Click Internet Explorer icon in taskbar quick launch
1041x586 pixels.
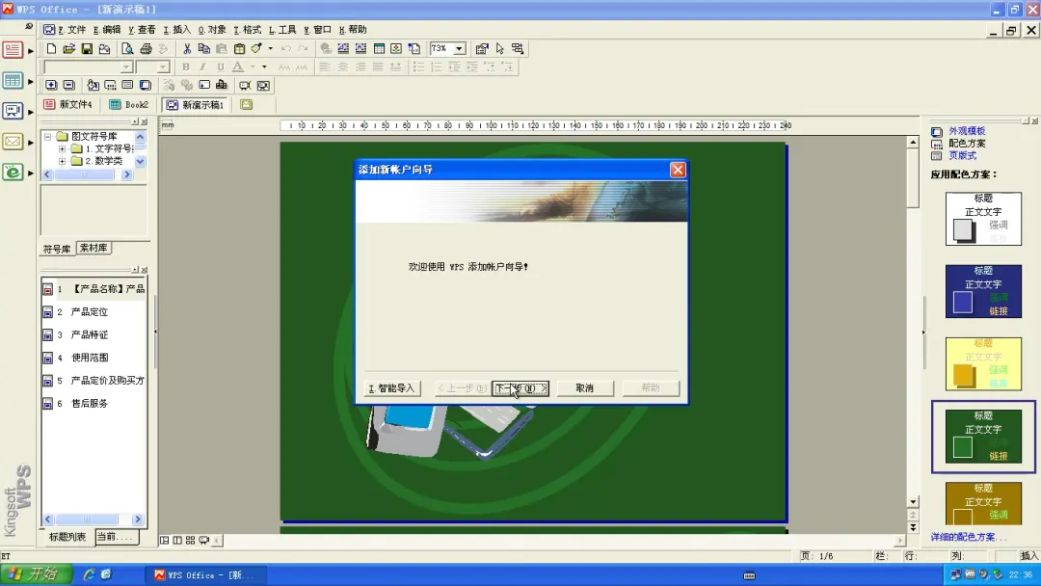pyautogui.click(x=89, y=574)
